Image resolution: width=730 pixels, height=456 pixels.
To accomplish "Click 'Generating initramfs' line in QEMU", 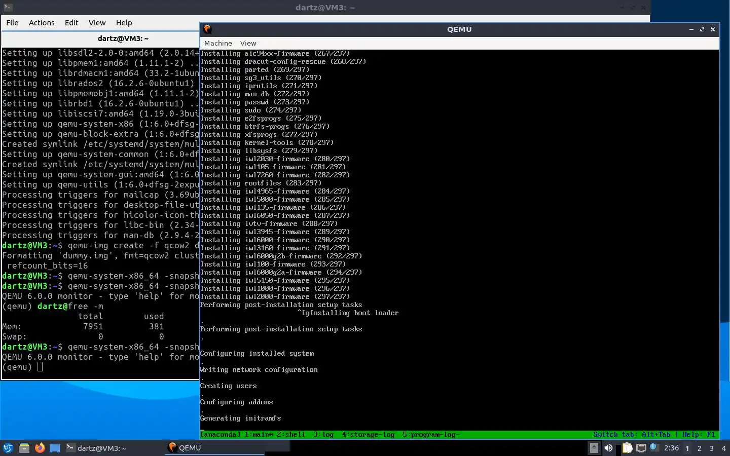I will [240, 419].
